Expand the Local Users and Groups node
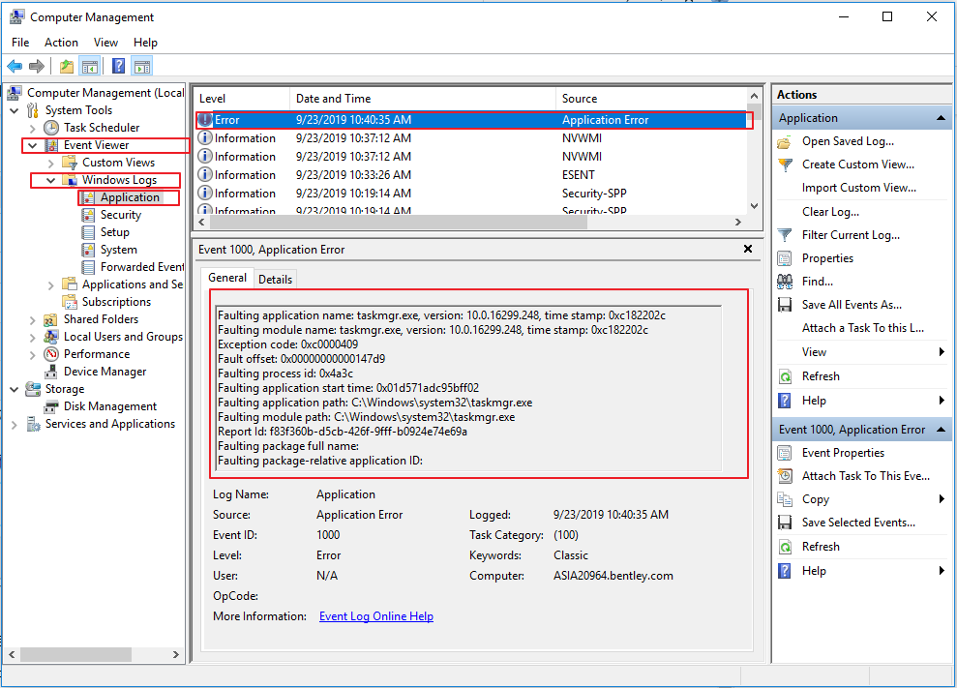Viewport: 957px width, 688px height. 32,337
